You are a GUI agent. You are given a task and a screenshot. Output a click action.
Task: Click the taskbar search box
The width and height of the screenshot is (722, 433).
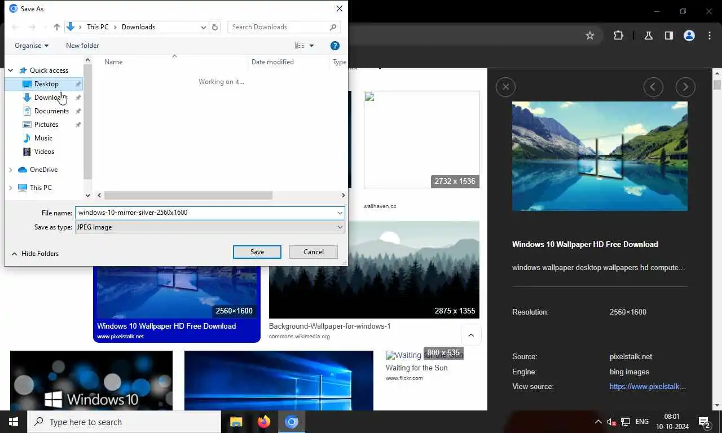pos(124,422)
